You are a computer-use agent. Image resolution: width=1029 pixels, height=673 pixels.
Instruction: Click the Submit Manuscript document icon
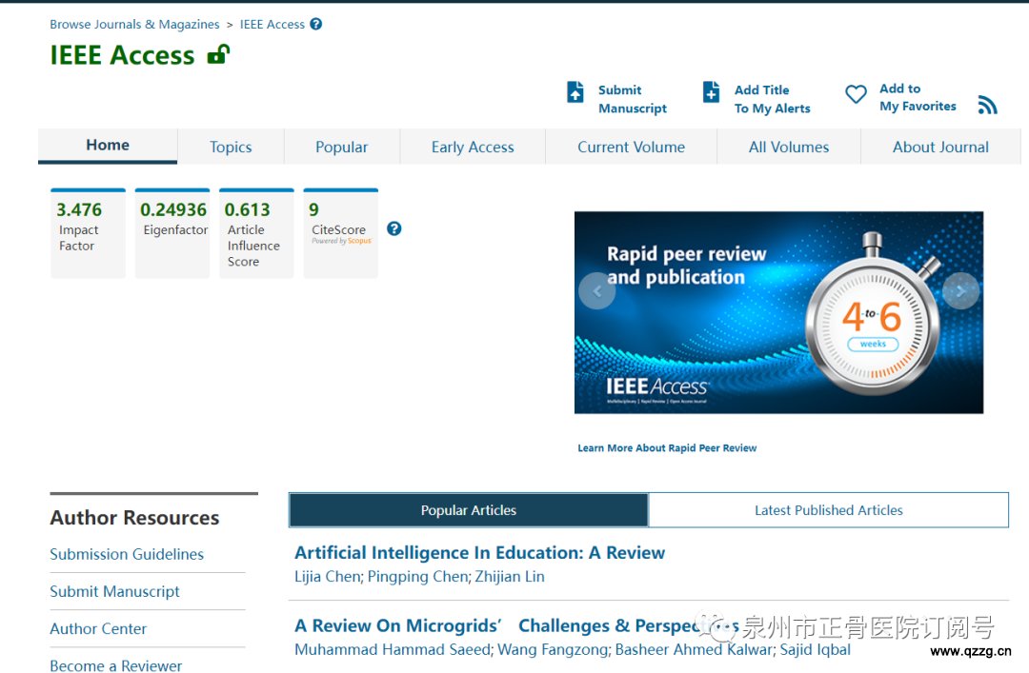(575, 91)
